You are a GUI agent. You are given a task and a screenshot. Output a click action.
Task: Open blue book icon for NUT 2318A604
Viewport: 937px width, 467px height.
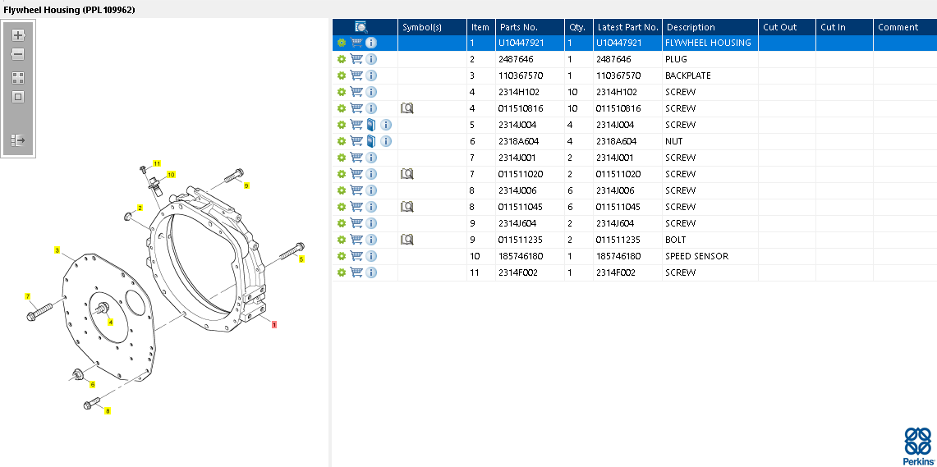371,141
